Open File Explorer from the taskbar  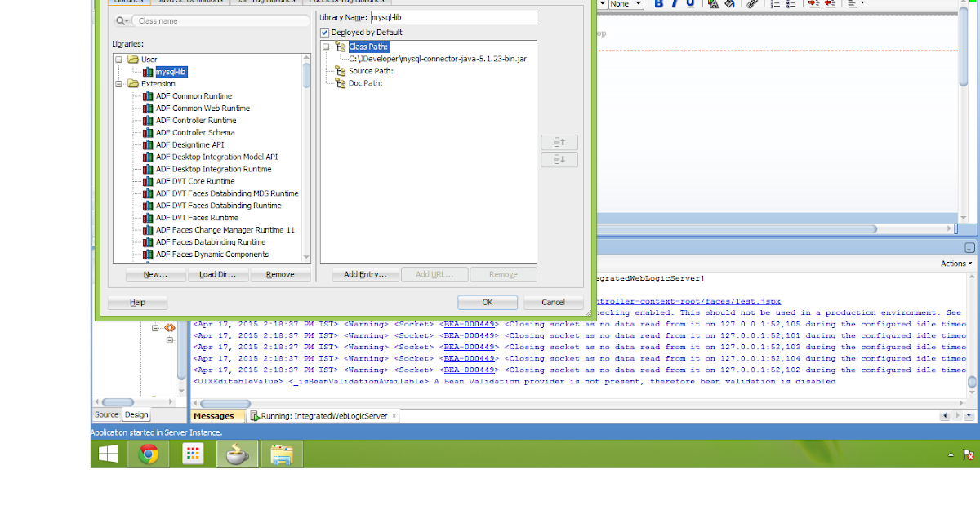pos(282,454)
